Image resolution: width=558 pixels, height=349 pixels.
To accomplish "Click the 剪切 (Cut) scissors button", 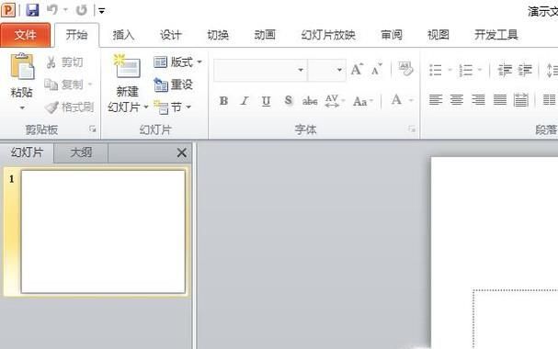I will click(x=64, y=62).
